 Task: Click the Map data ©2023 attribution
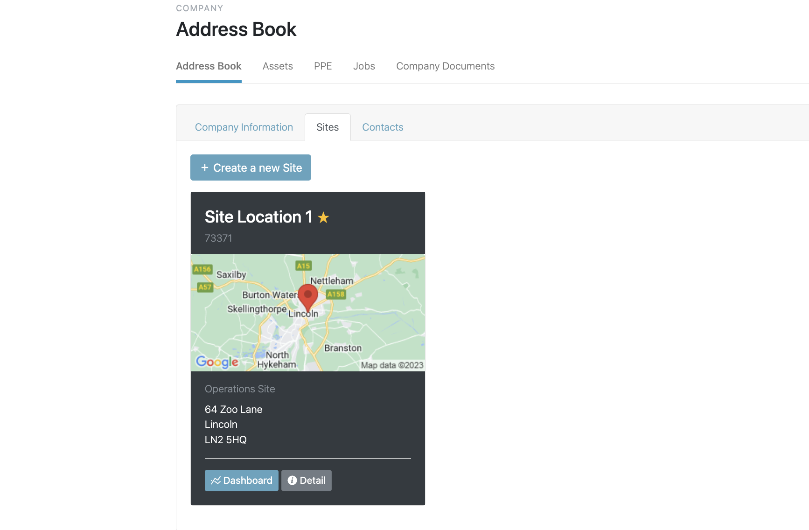(x=392, y=365)
